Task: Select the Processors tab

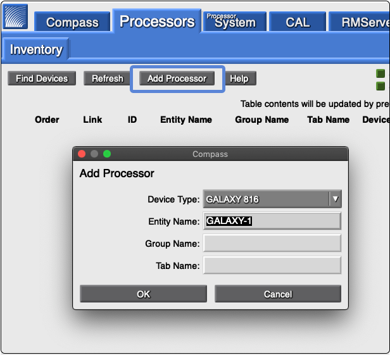Action: (x=157, y=21)
